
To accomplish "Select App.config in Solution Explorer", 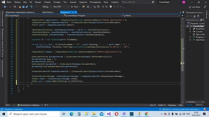I will coord(199,34).
